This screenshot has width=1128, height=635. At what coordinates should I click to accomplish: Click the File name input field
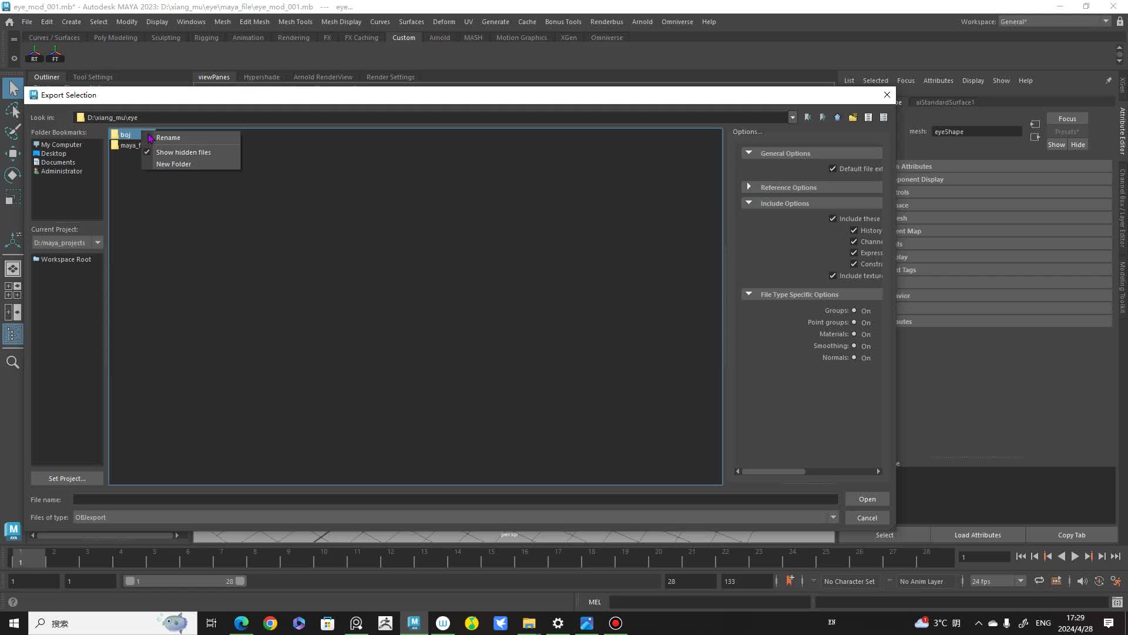[x=455, y=499]
